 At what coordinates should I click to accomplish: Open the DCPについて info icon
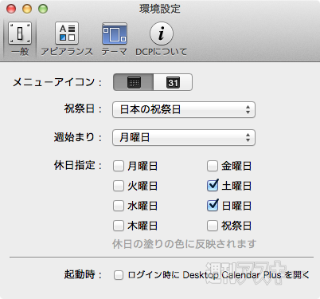click(x=162, y=39)
